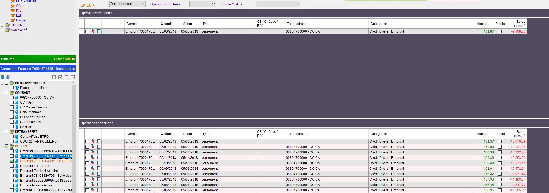Click the Paypal favorite star icon
The width and height of the screenshot is (549, 193).
click(13, 20)
